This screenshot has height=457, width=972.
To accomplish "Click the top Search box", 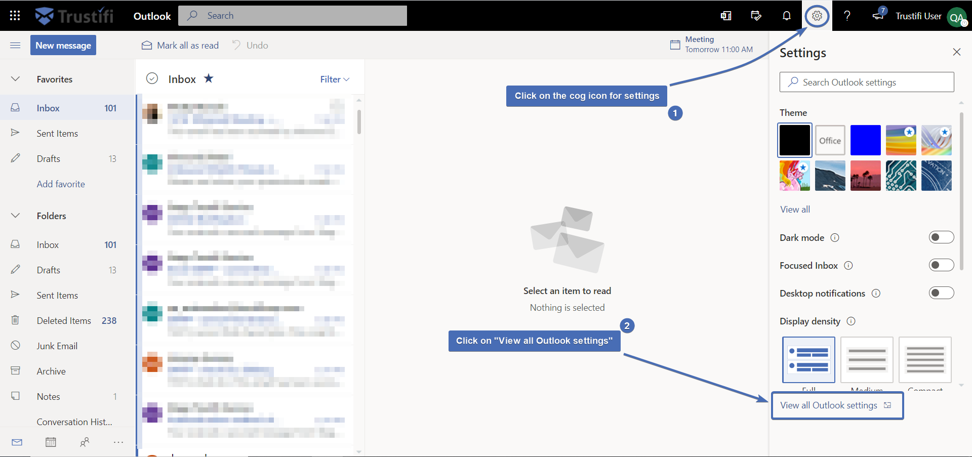I will 293,16.
